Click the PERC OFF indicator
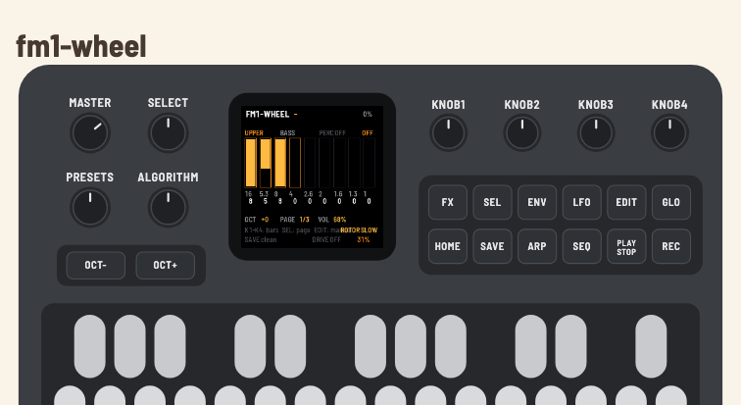Screen dimensions: 741x405 click(332, 133)
